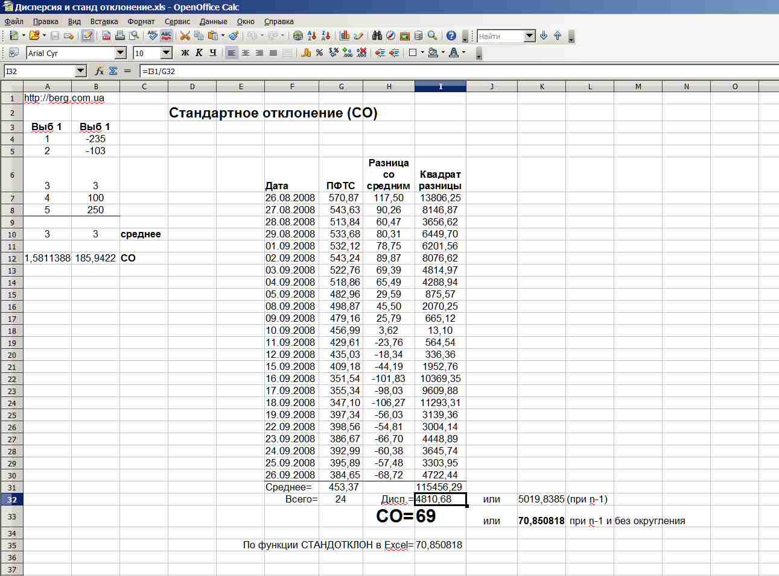Viewport: 779px width, 576px height.
Task: Open recent files dropdown arrow
Action: [44, 36]
